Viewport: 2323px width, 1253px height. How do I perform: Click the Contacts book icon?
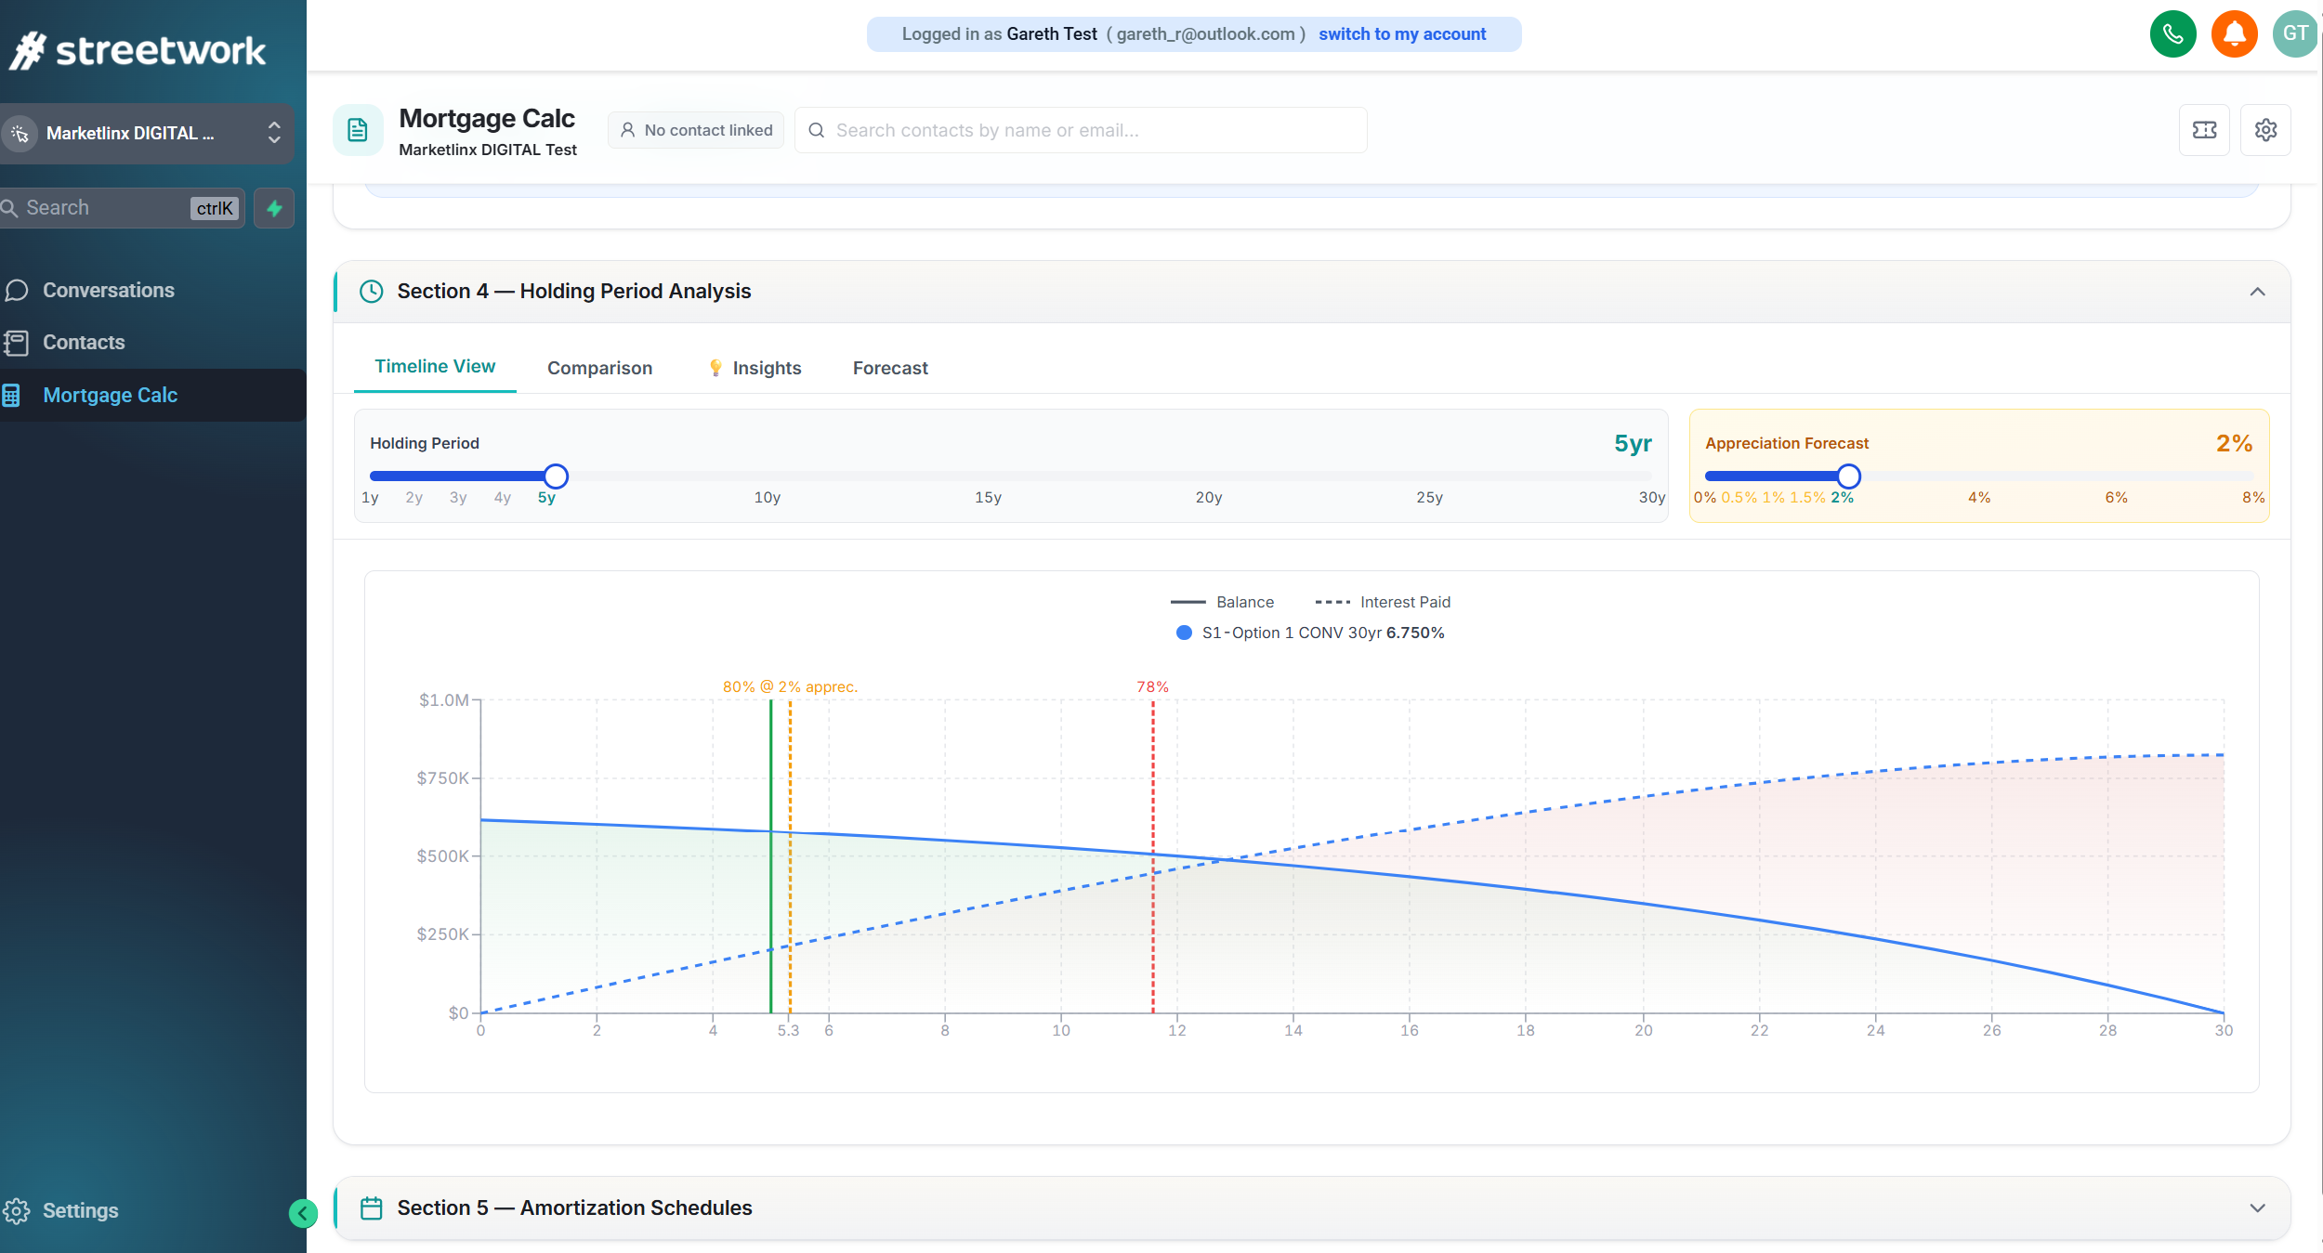(x=16, y=343)
